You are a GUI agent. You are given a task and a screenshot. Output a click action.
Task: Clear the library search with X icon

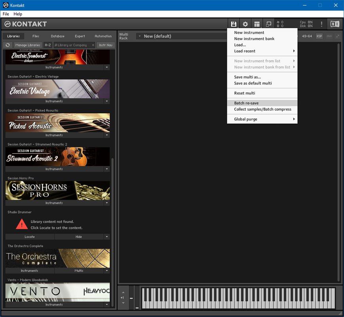click(x=93, y=45)
